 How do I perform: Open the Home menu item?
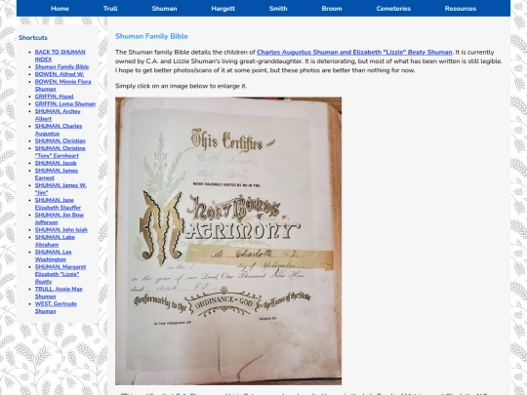click(x=60, y=9)
